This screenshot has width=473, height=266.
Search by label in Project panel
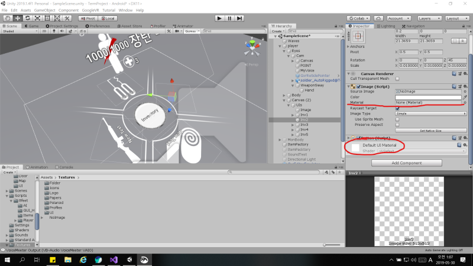point(333,172)
